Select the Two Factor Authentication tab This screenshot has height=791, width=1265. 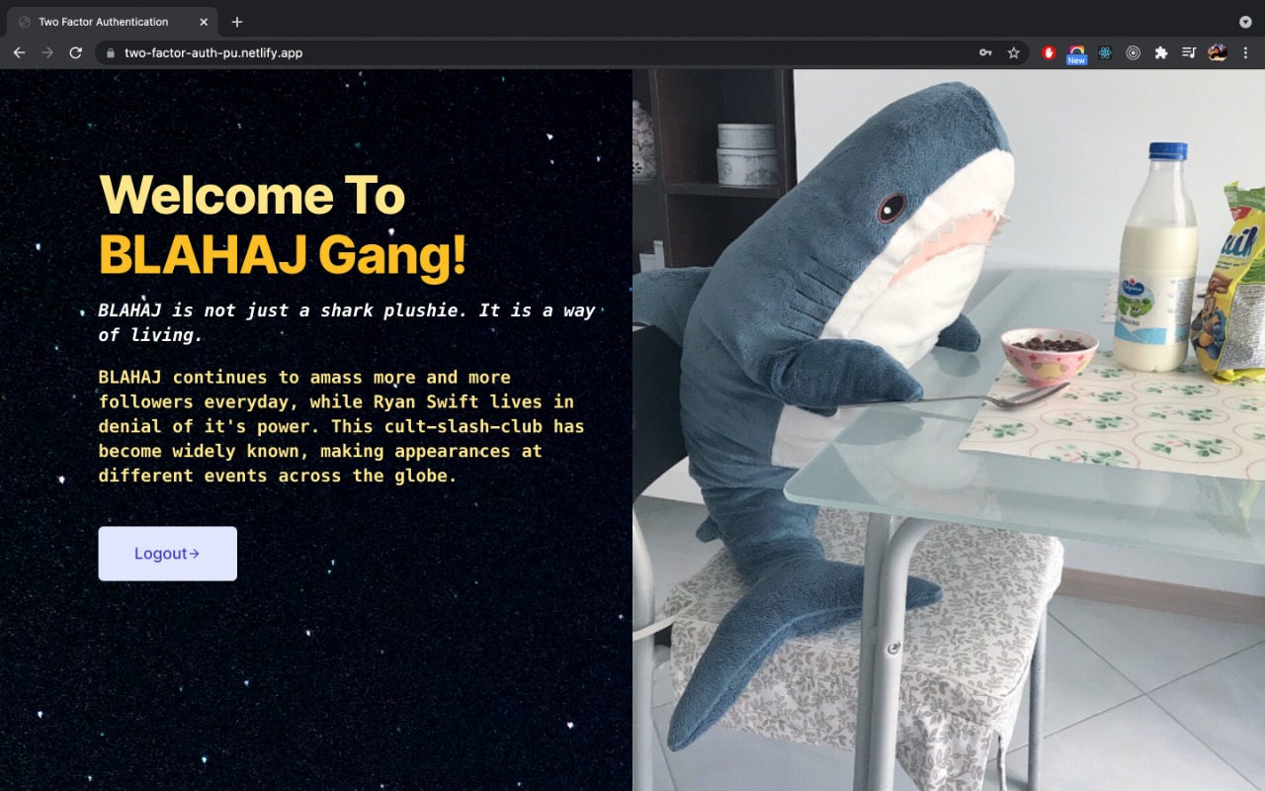tap(112, 22)
